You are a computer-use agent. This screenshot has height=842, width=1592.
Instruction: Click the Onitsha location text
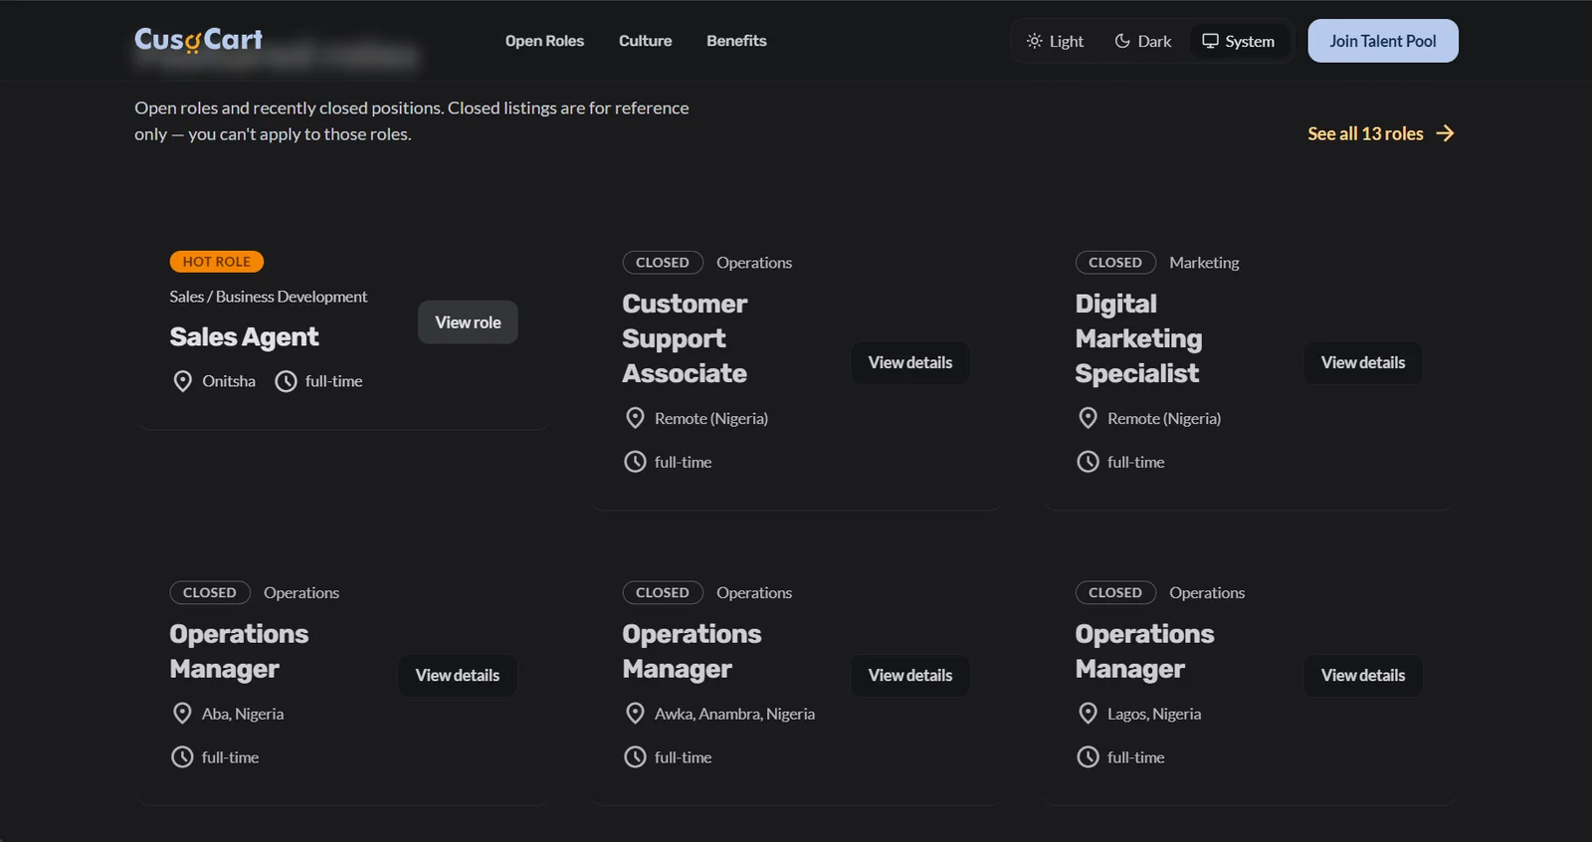(x=229, y=381)
